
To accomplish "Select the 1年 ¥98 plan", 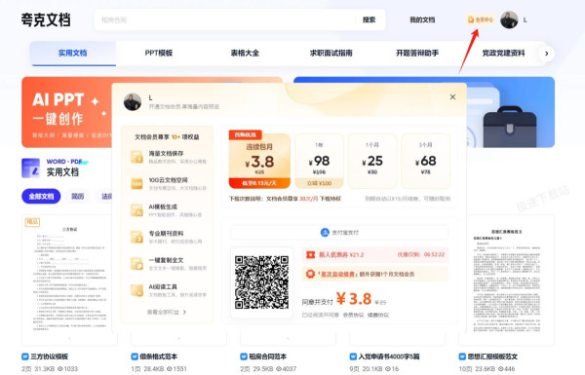I will point(319,162).
